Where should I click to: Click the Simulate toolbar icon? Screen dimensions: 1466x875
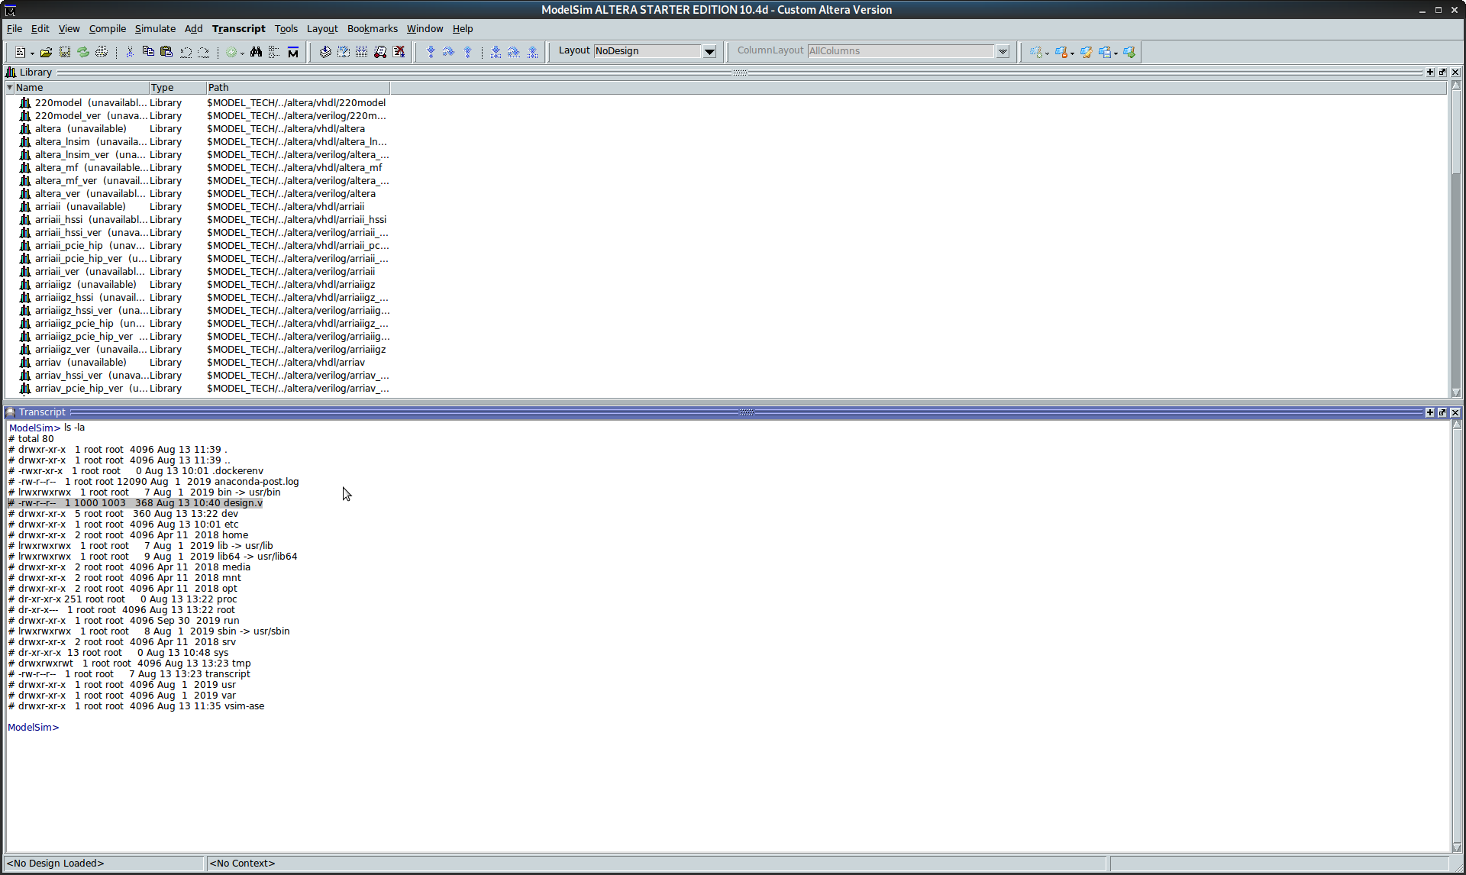point(380,52)
